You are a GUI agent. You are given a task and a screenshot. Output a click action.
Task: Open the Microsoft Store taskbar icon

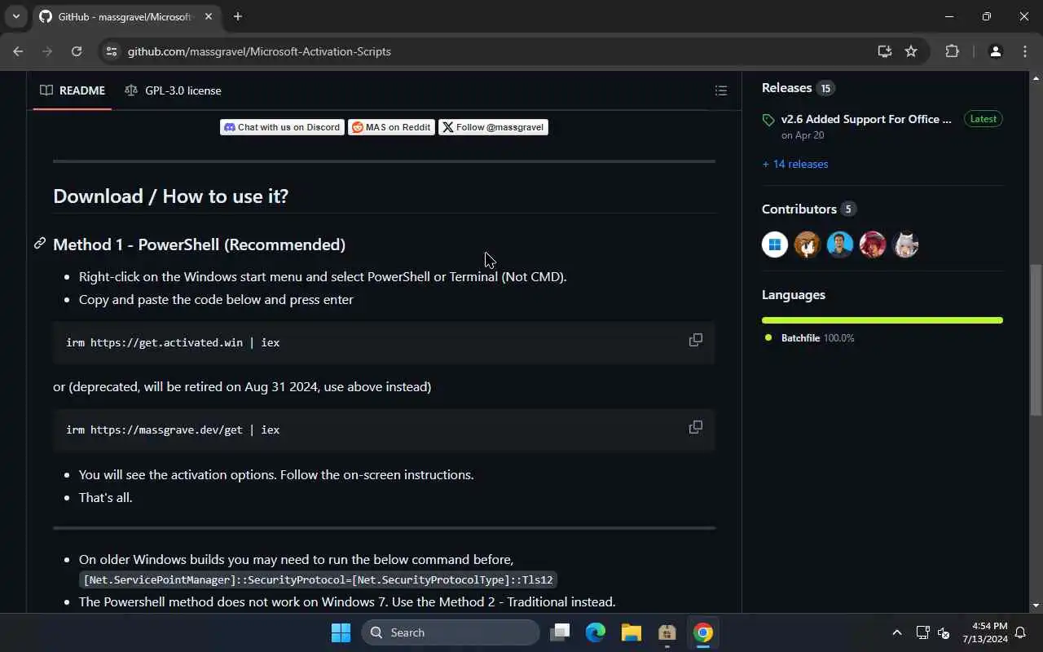coord(667,632)
